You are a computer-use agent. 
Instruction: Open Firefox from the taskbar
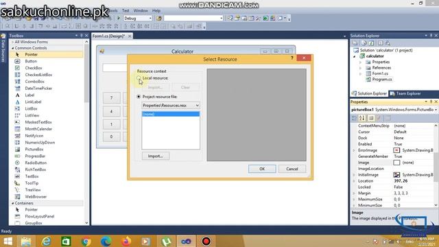pos(126,241)
